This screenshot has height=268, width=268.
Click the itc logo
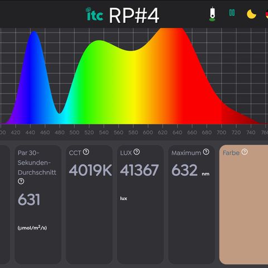click(x=94, y=14)
